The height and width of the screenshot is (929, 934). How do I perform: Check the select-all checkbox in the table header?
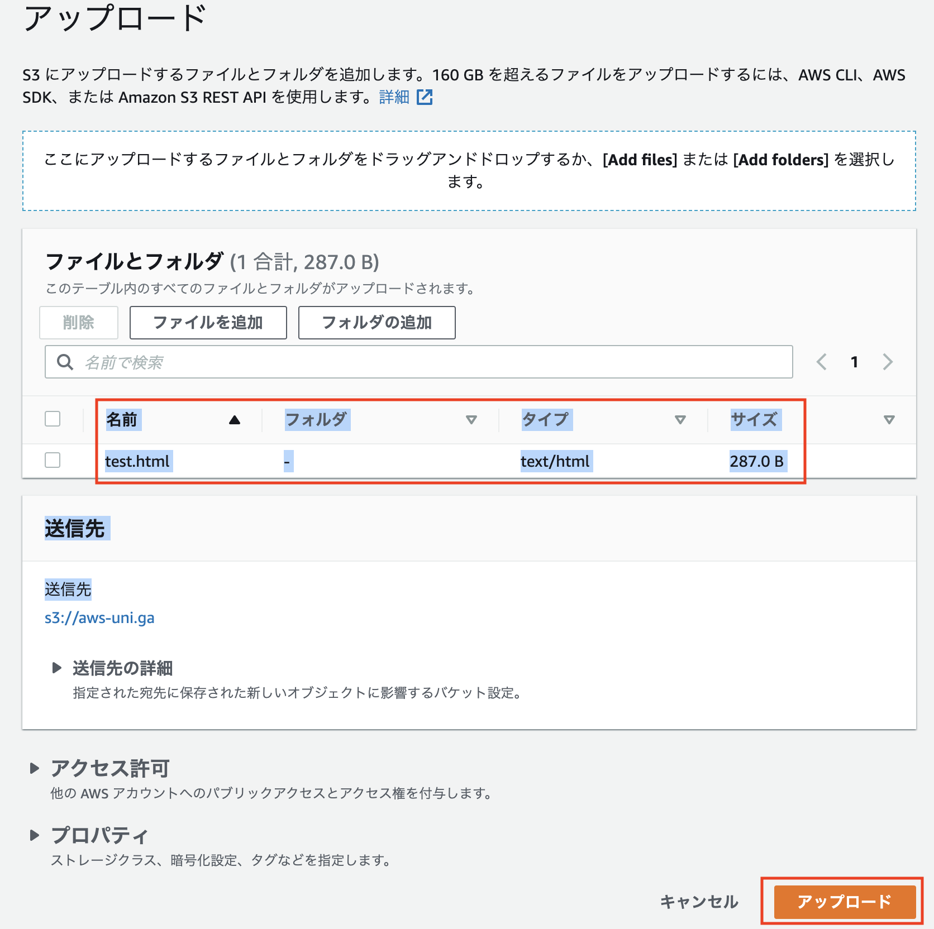[x=52, y=418]
